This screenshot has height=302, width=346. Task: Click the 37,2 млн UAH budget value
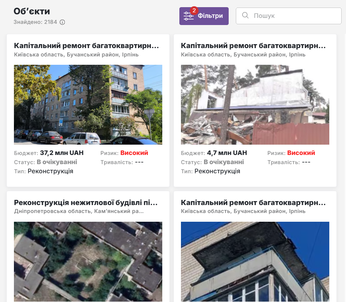click(60, 153)
